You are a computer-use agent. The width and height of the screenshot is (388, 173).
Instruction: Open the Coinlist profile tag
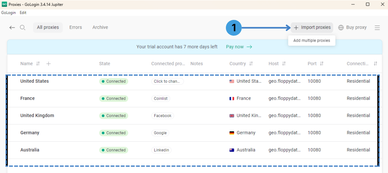[161, 98]
